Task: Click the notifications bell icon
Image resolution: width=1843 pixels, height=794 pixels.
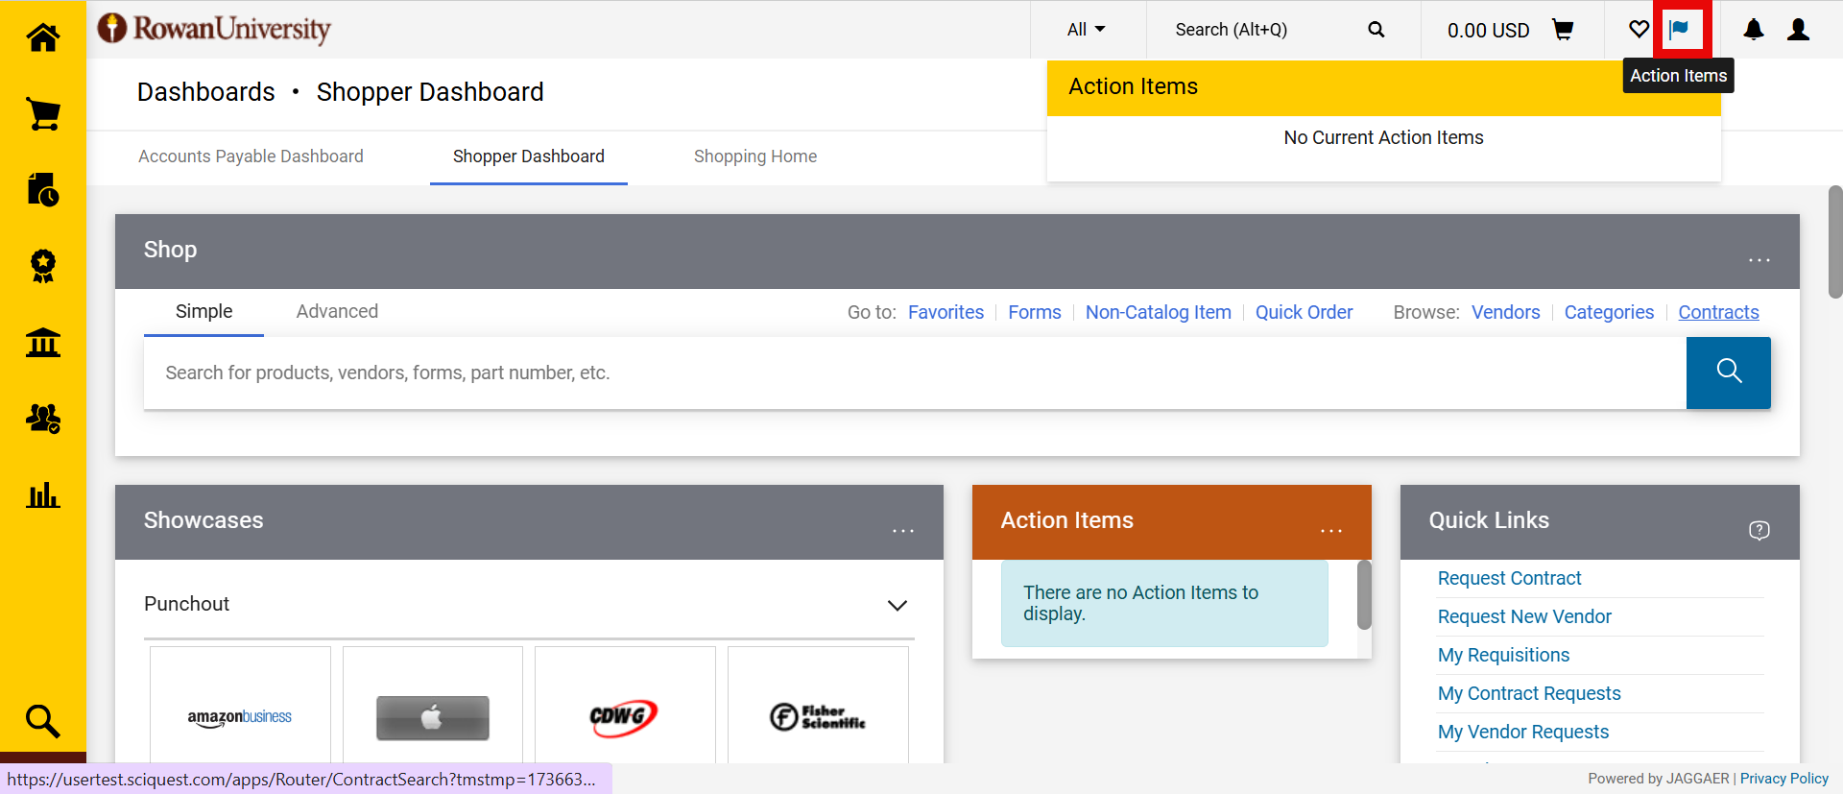Action: point(1753,30)
